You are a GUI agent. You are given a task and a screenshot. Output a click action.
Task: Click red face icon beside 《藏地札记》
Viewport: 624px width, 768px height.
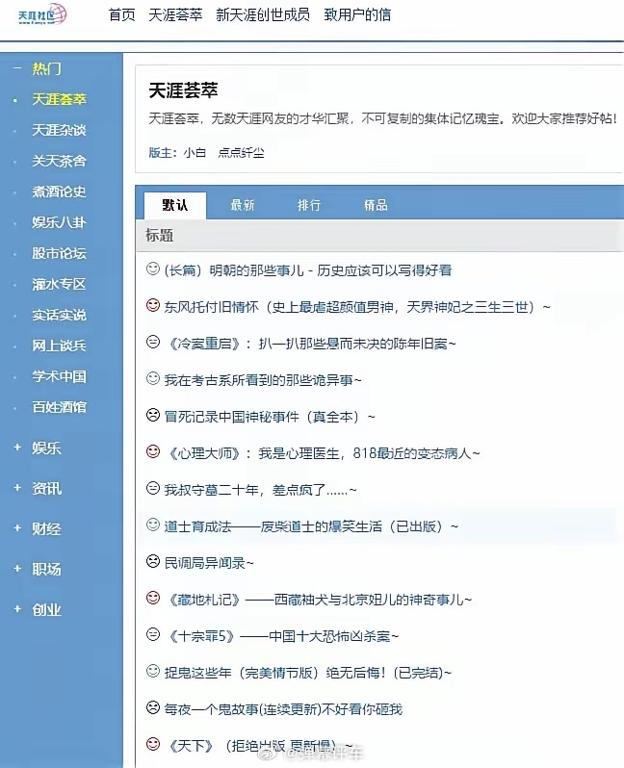153,598
